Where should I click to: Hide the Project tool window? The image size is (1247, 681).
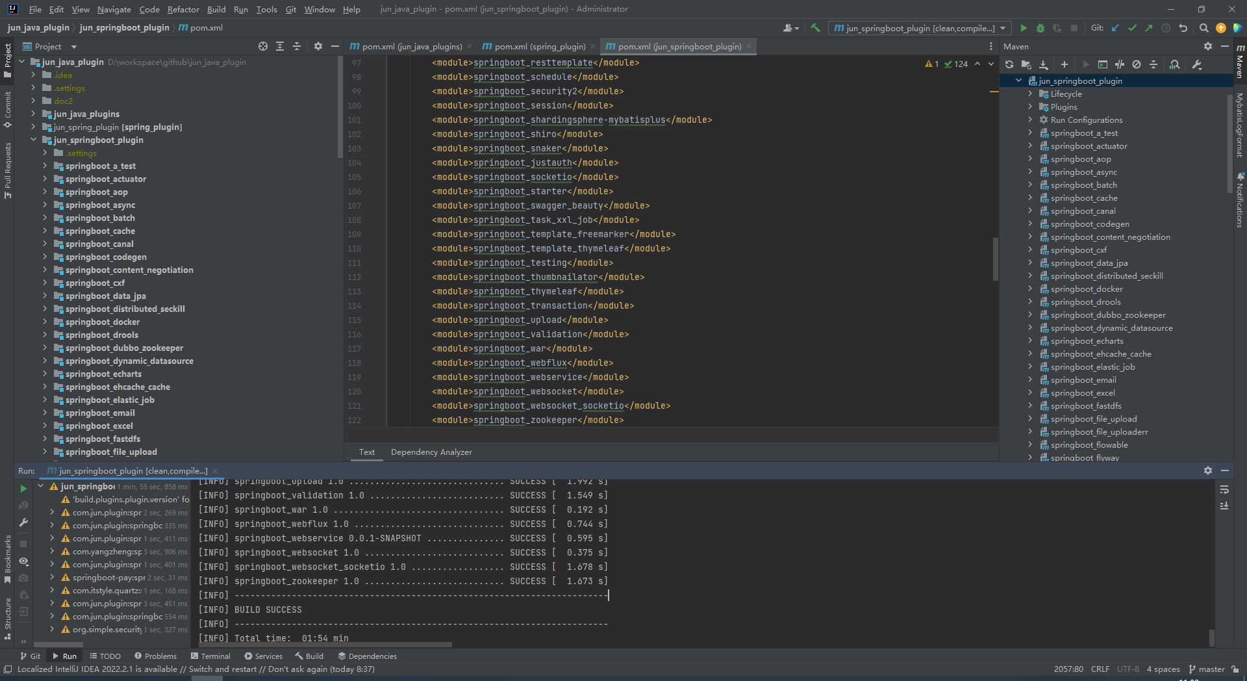(x=335, y=46)
